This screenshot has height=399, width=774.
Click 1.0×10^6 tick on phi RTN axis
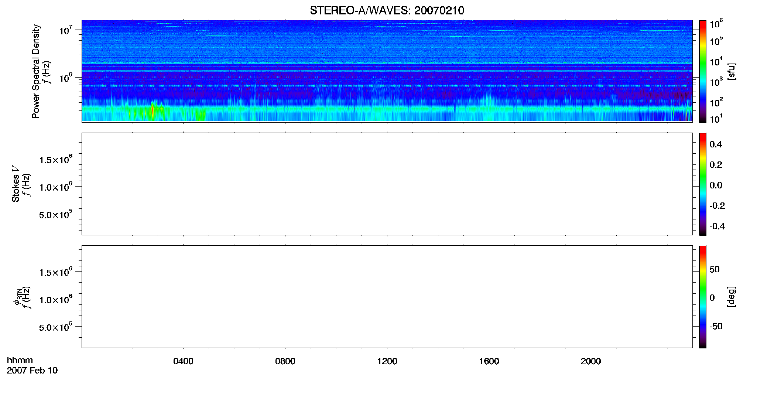56,299
